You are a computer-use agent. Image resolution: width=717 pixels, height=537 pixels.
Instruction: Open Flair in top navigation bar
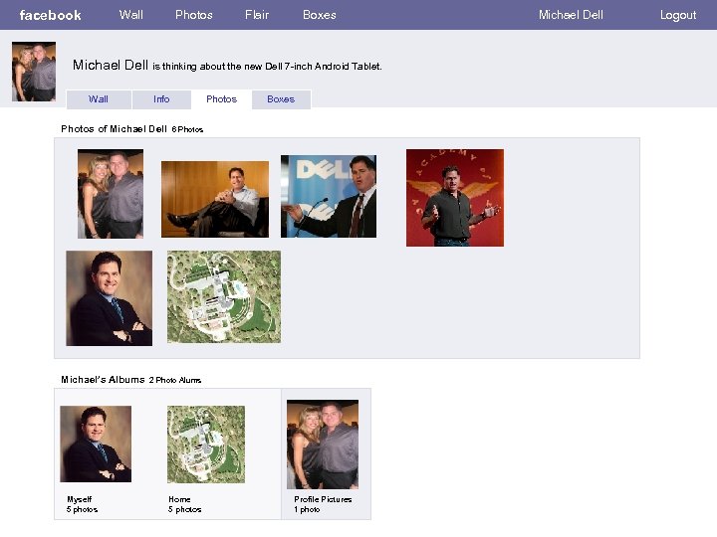coord(256,15)
